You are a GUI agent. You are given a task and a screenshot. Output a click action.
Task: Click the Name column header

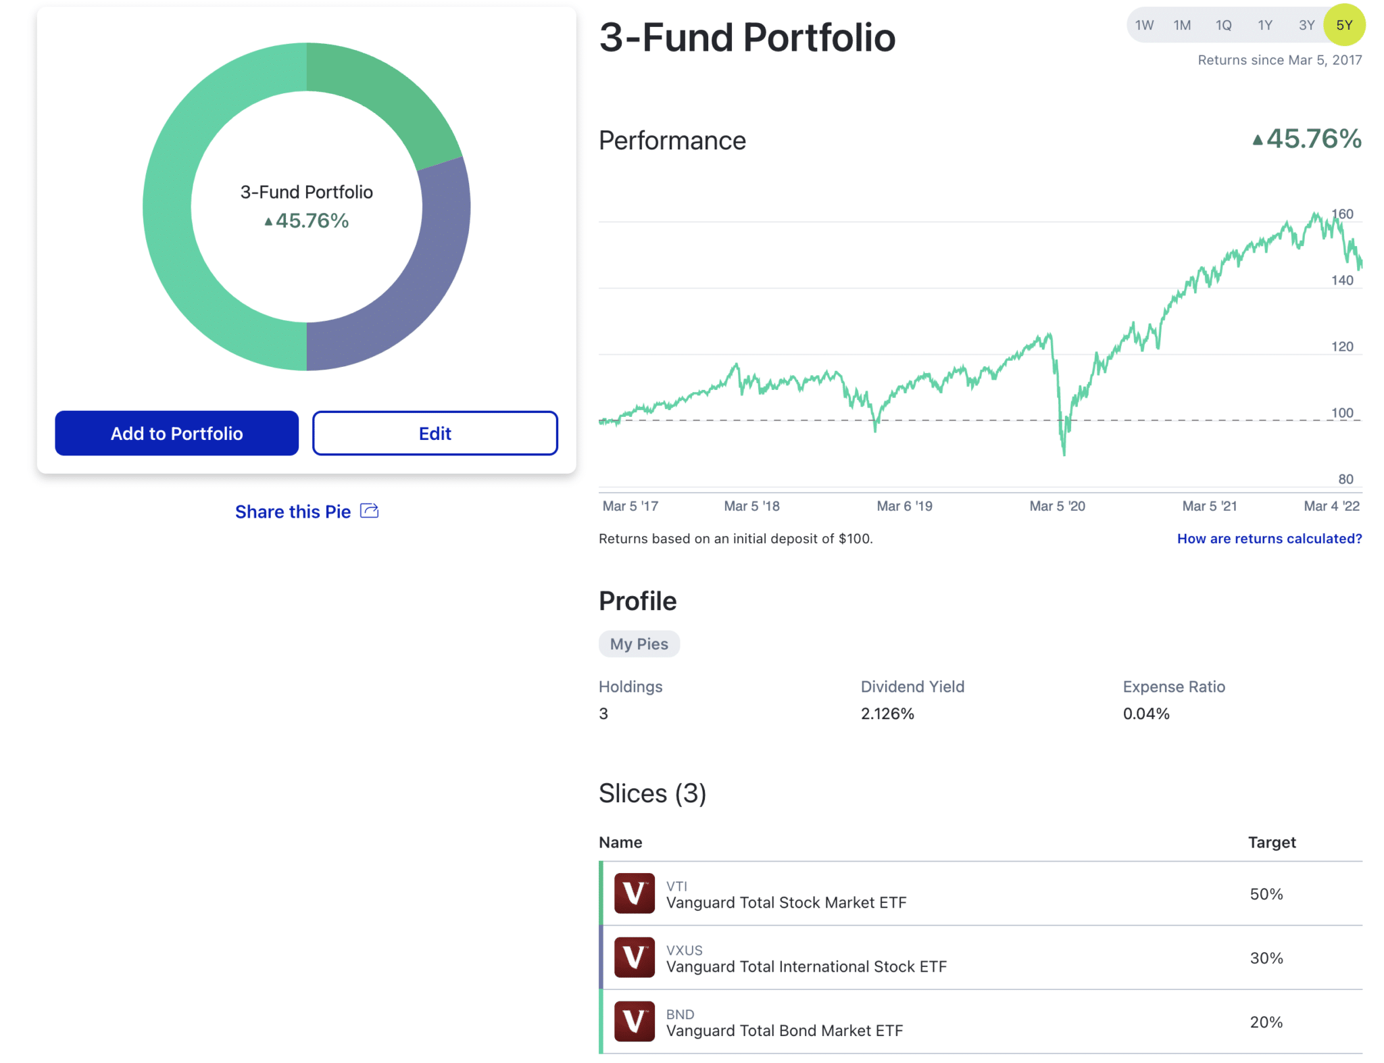click(x=620, y=843)
